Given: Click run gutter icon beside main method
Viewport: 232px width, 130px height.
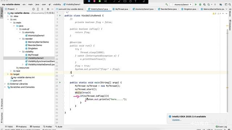Looking at the screenshot, I should point(60,83).
